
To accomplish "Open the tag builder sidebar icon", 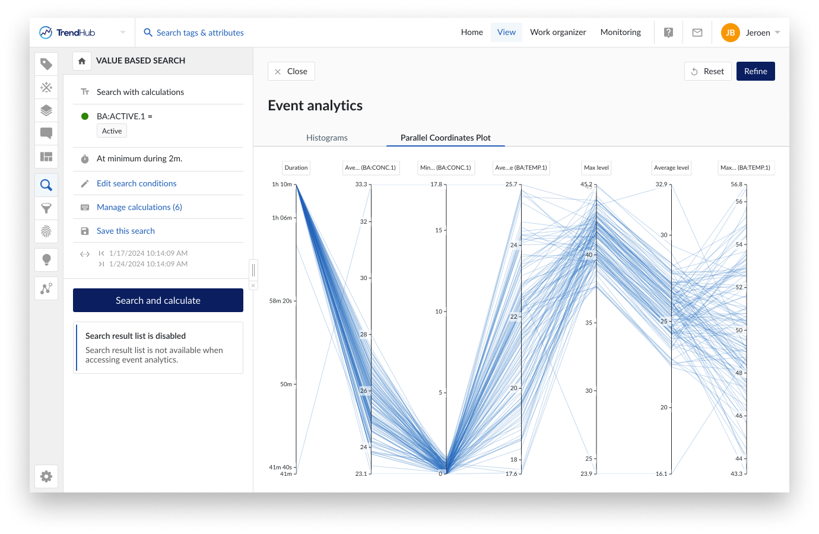I will tap(46, 64).
